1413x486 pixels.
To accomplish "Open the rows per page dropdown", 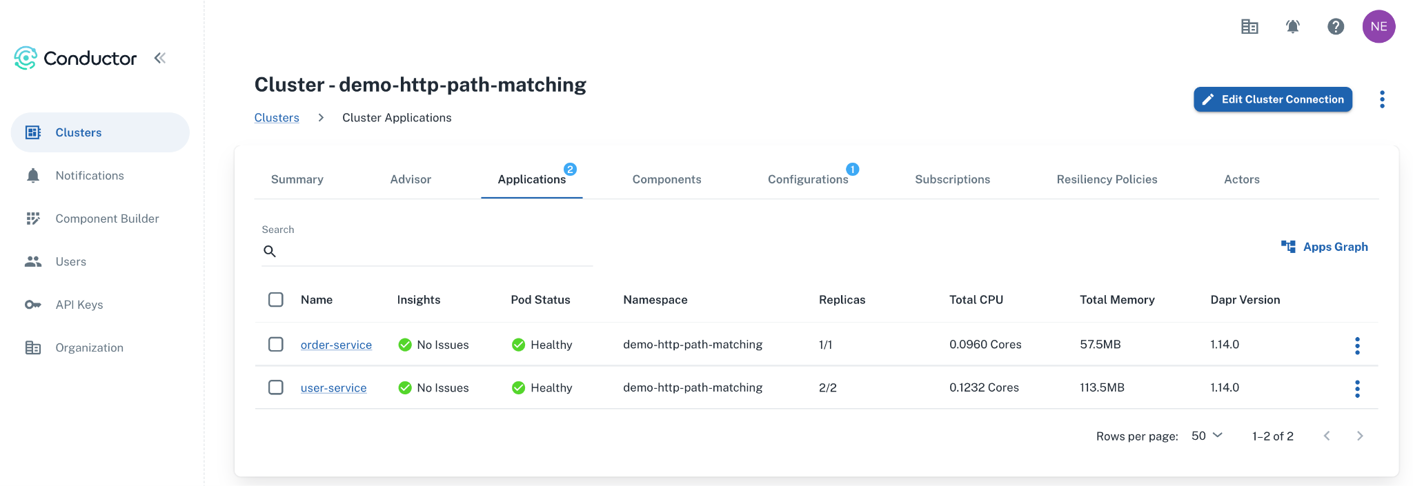I will point(1207,436).
